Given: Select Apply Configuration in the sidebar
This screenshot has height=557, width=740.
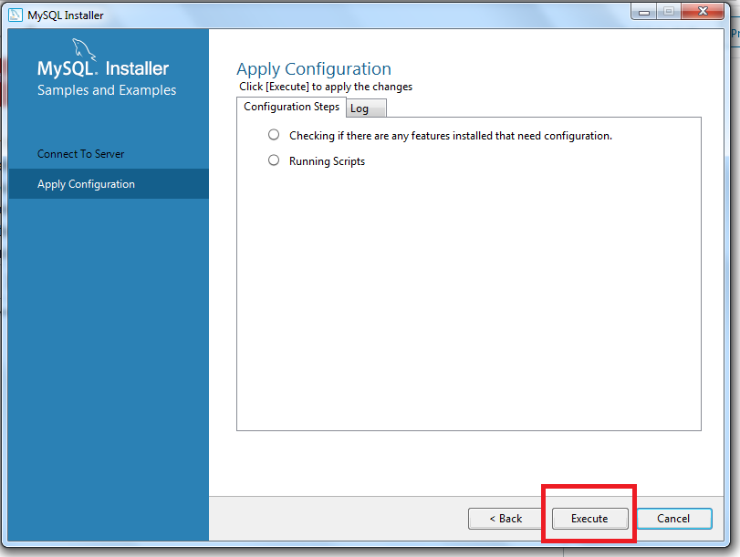Looking at the screenshot, I should point(109,184).
